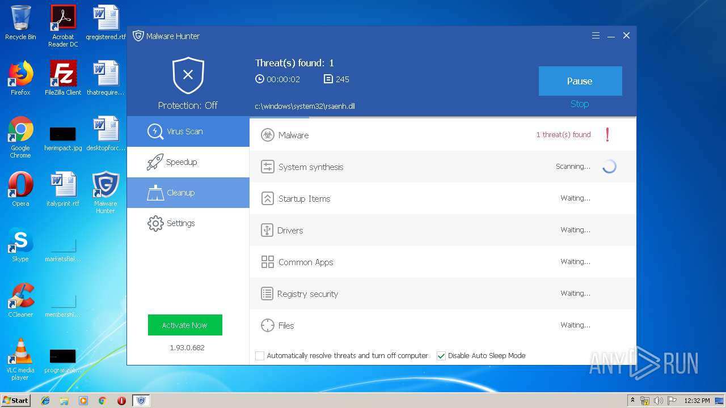Viewport: 726px width, 408px height.
Task: Uncheck Disable Auto Sleep Mode
Action: [441, 356]
